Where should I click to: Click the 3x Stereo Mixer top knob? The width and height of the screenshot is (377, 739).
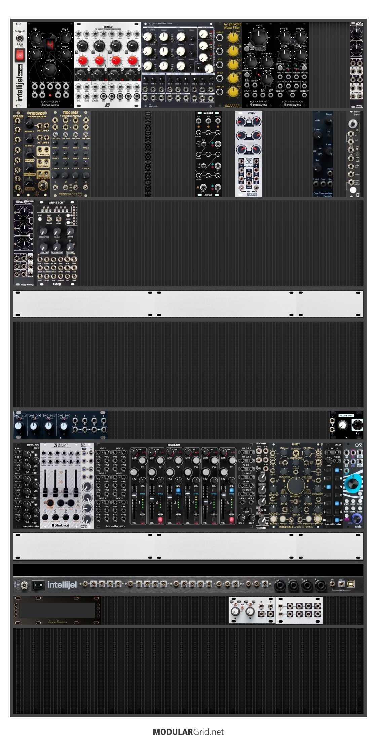24,212
